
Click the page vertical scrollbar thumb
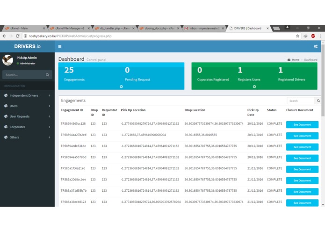tap(323, 80)
